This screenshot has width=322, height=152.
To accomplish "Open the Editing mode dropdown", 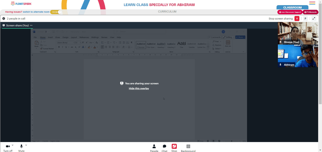I will tap(228, 37).
